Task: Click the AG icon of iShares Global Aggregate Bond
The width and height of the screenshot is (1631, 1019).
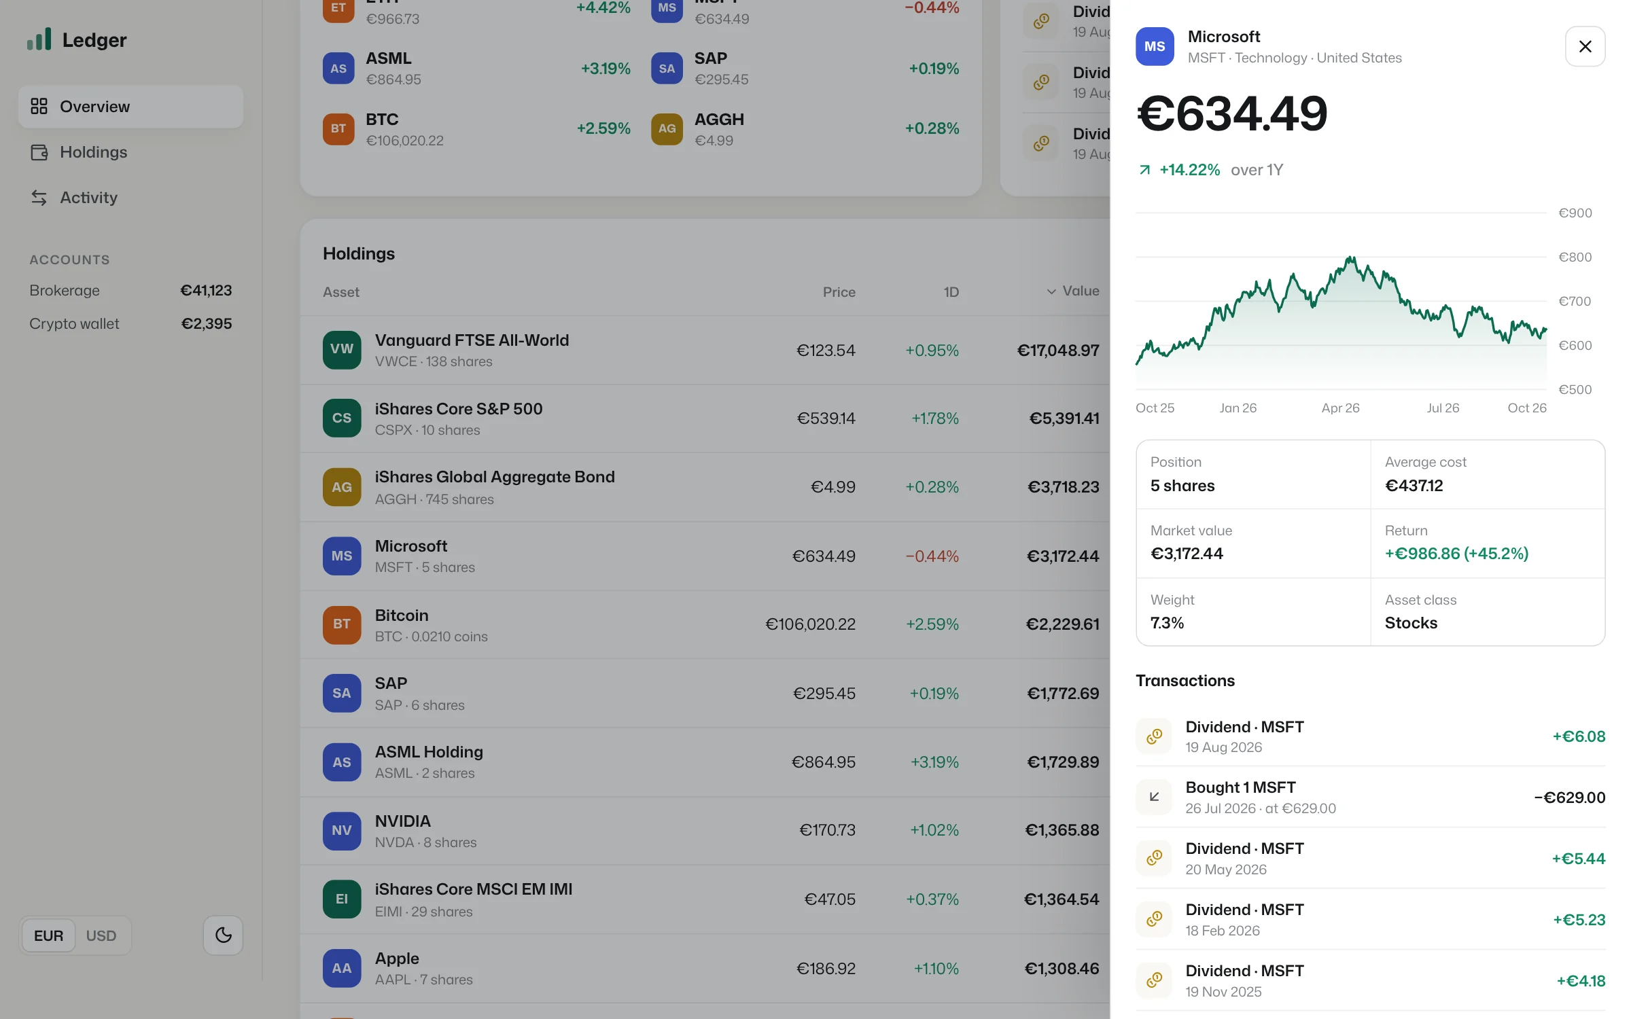Action: click(342, 487)
